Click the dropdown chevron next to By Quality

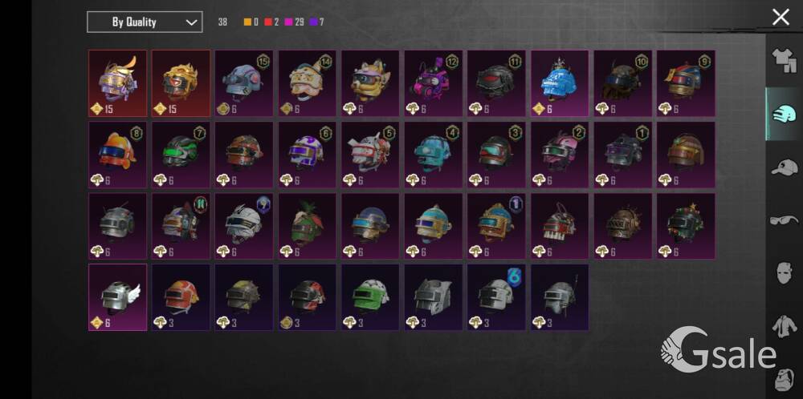[x=192, y=22]
